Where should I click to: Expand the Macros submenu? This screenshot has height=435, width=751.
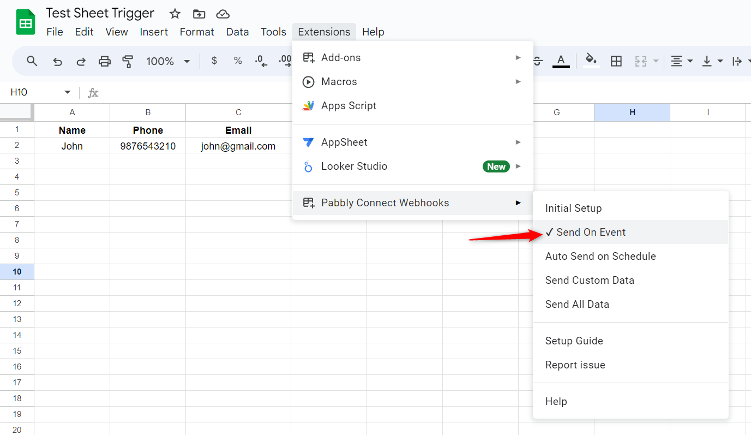(x=413, y=82)
